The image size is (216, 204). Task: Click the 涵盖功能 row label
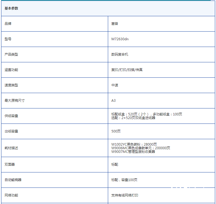tap(11, 70)
